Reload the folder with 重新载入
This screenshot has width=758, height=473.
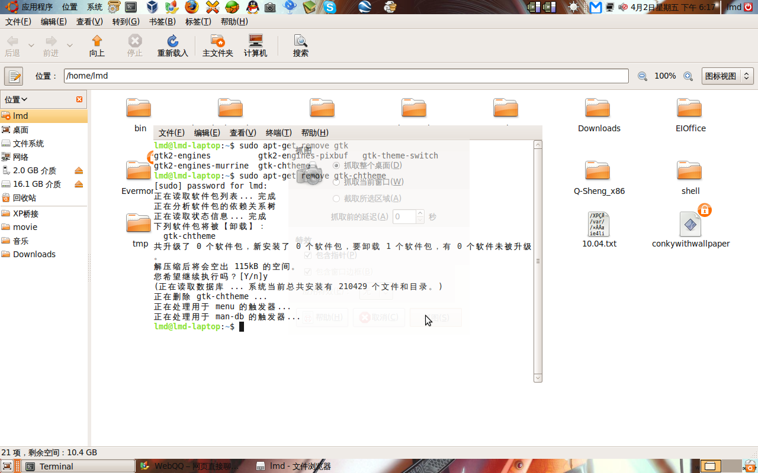pos(173,46)
